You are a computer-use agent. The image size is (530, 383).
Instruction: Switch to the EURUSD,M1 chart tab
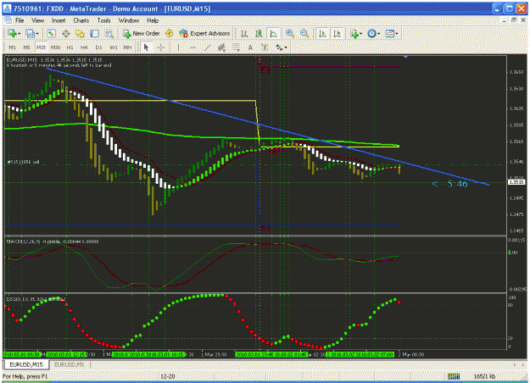click(70, 364)
